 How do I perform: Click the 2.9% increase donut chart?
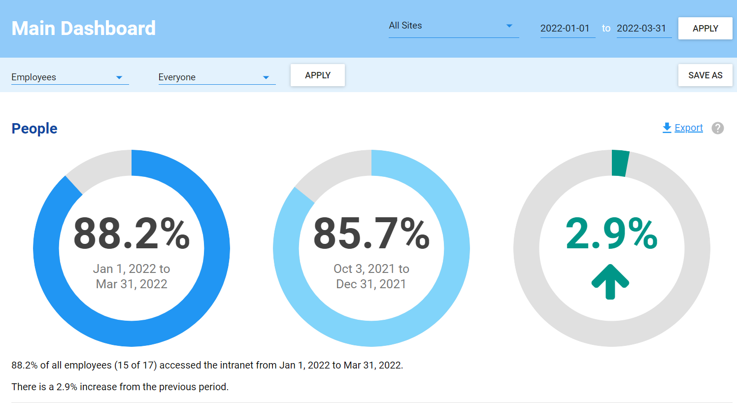[612, 248]
